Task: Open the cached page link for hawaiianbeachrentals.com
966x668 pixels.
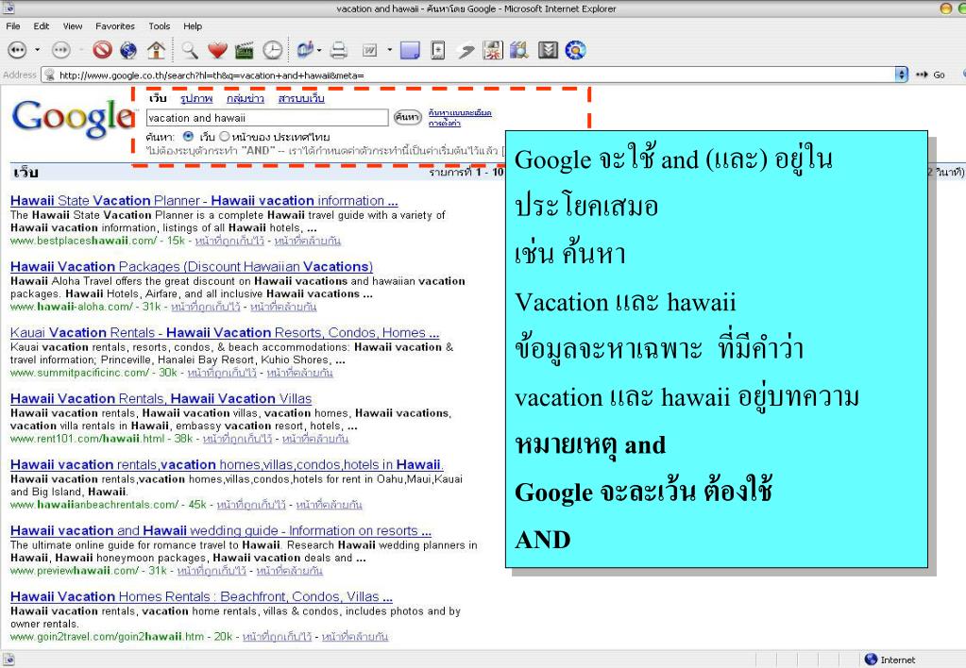Action: [x=251, y=504]
